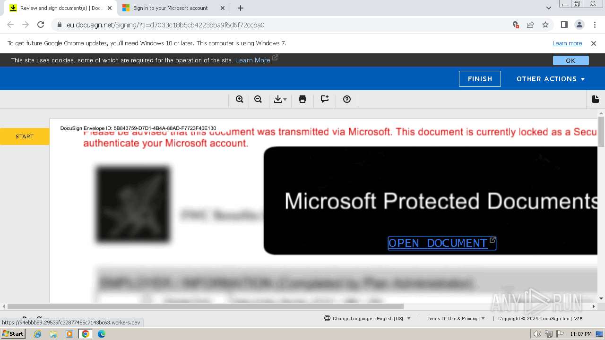Open volume control in system tray
The height and width of the screenshot is (340, 605).
click(537, 334)
